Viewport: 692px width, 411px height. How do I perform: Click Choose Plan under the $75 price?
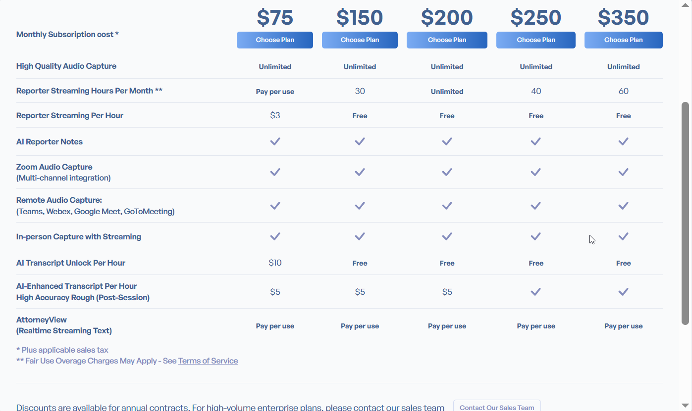point(275,40)
